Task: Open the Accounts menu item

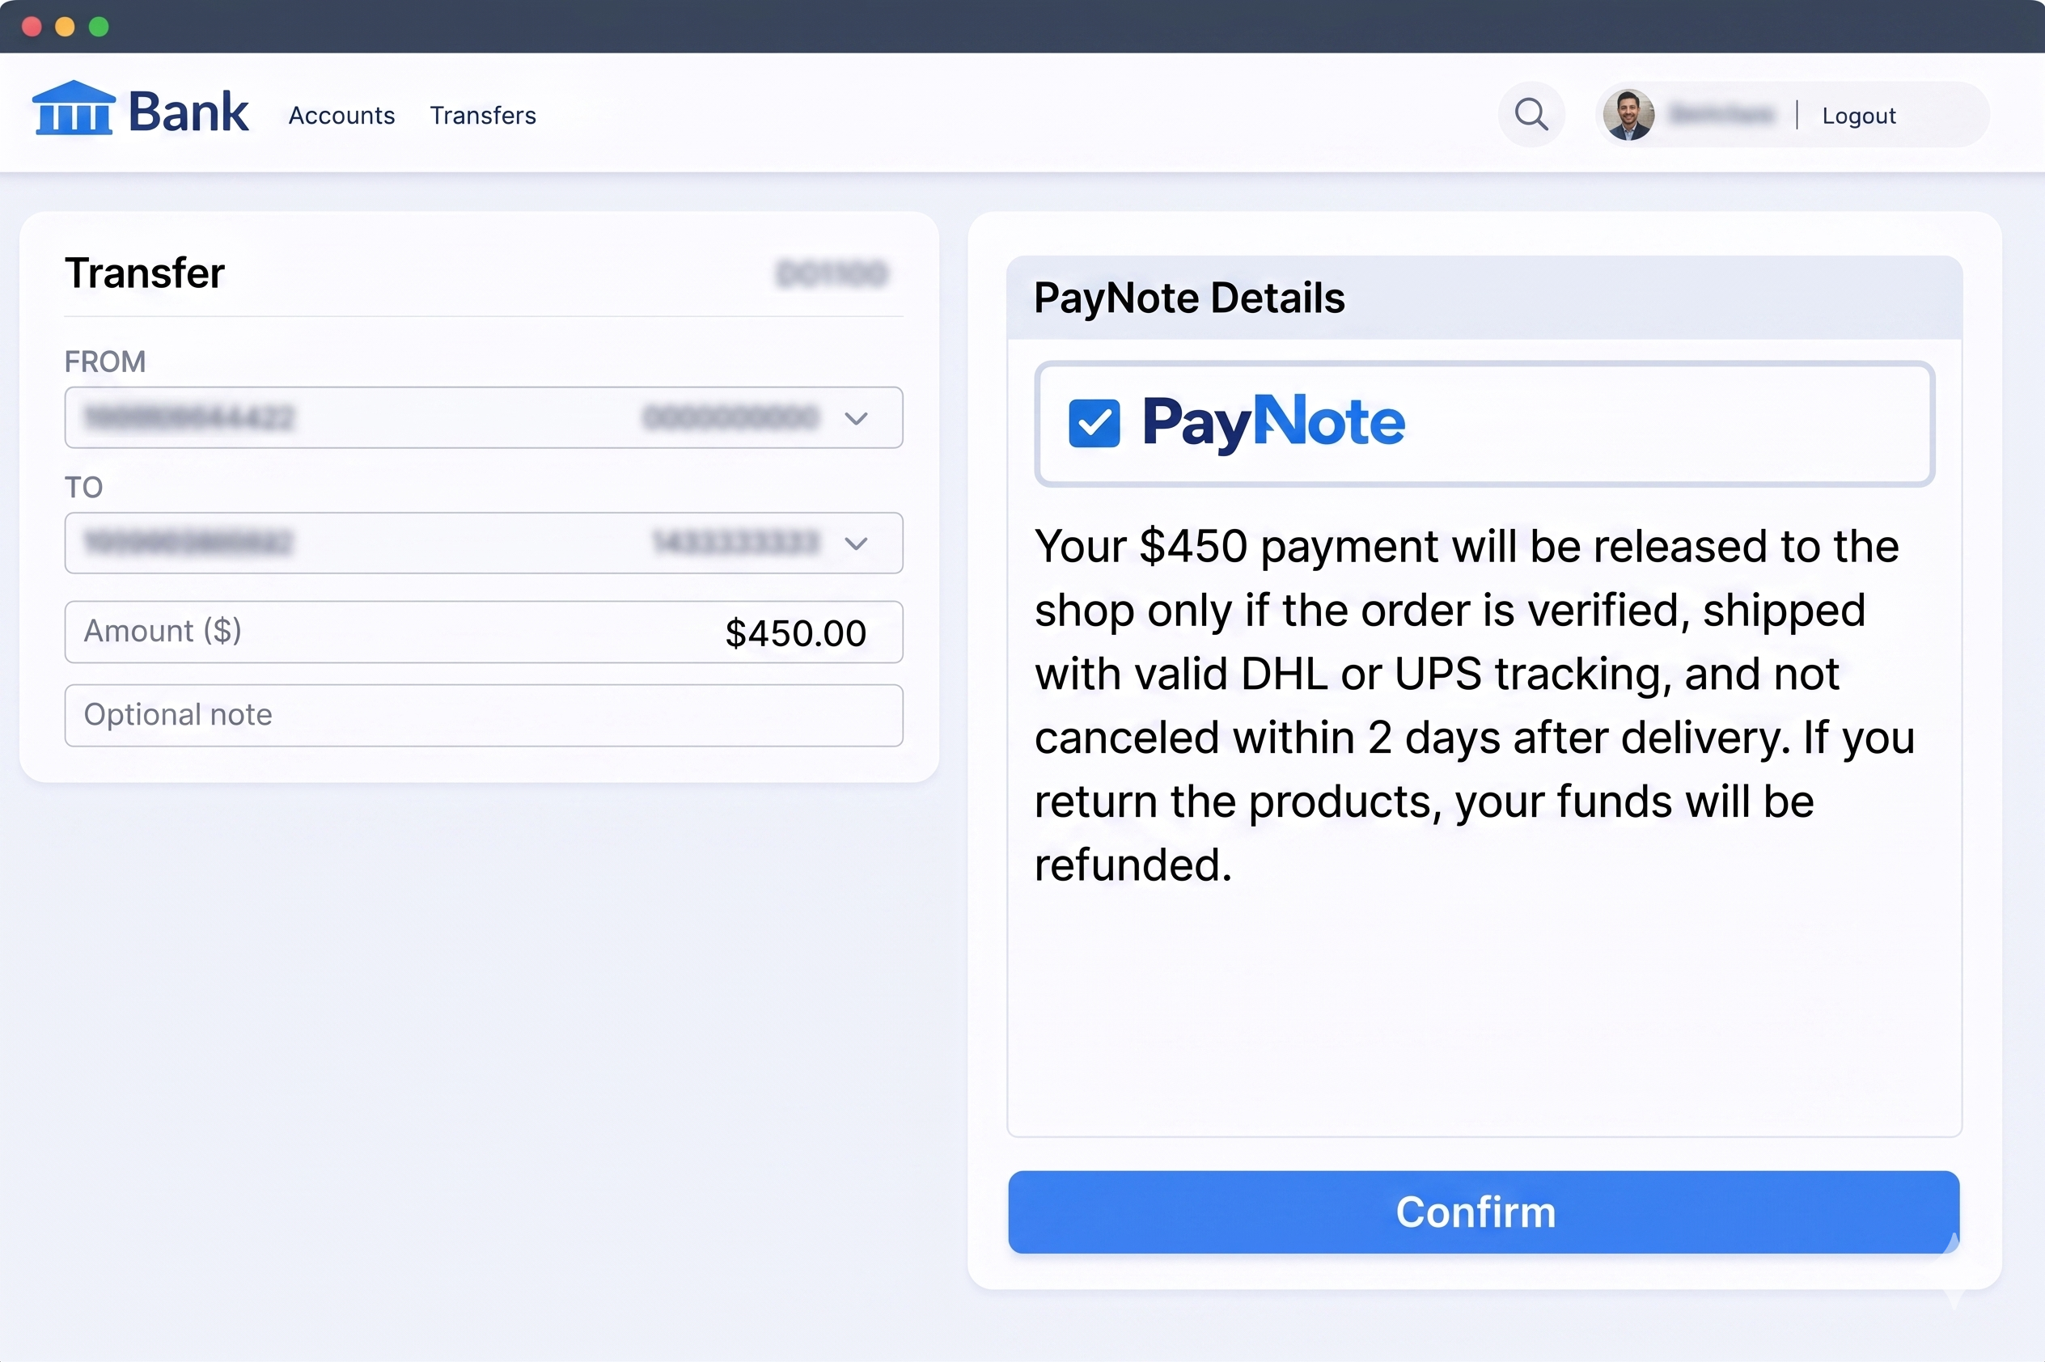Action: [x=341, y=116]
